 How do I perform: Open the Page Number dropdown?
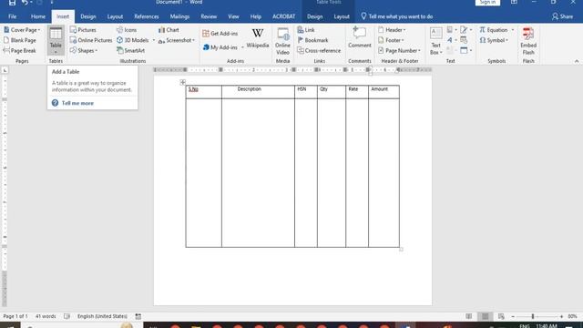click(399, 51)
